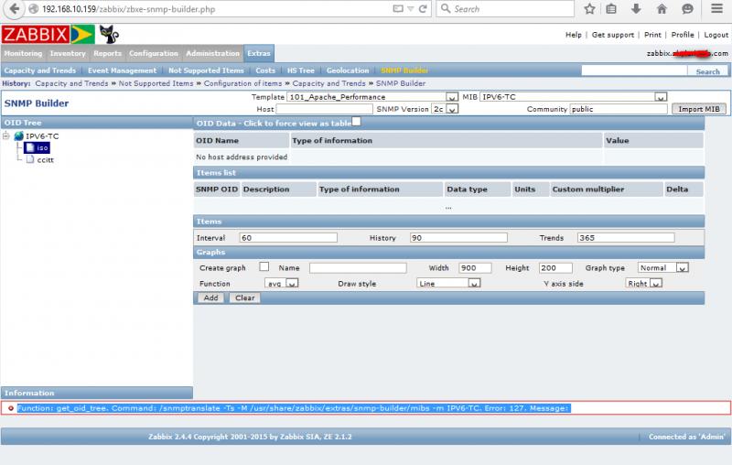Click the Import MIB button
Image resolution: width=732 pixels, height=465 pixels.
coord(699,109)
